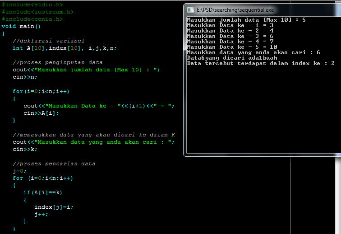
Task: Click code line cout<<"Masukkan jumlah data [Max 10] : "
Action: point(86,70)
